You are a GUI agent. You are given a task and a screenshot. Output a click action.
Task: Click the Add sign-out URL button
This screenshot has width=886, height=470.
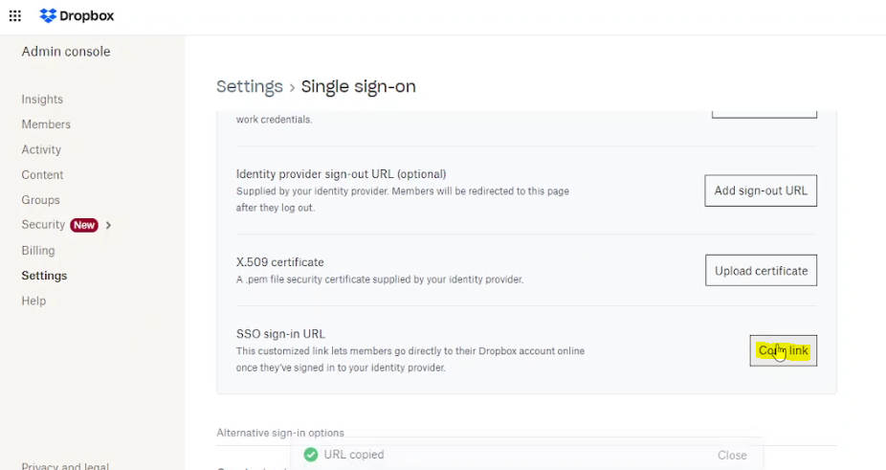coord(761,190)
